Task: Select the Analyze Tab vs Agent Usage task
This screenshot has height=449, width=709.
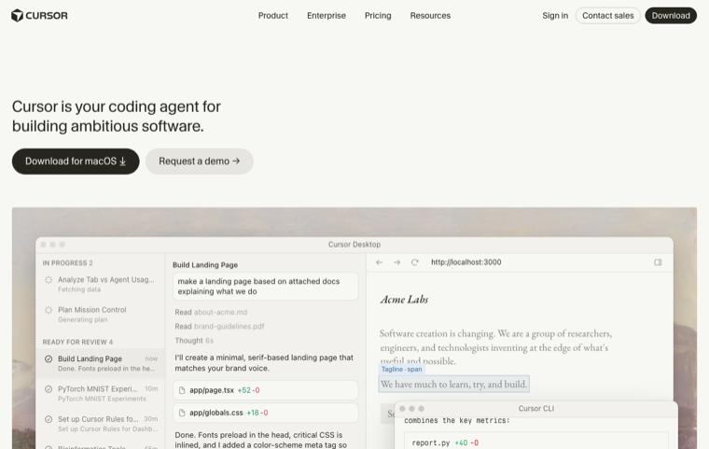Action: 101,285
